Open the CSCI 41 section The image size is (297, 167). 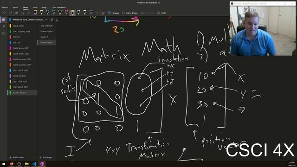coord(22,37)
